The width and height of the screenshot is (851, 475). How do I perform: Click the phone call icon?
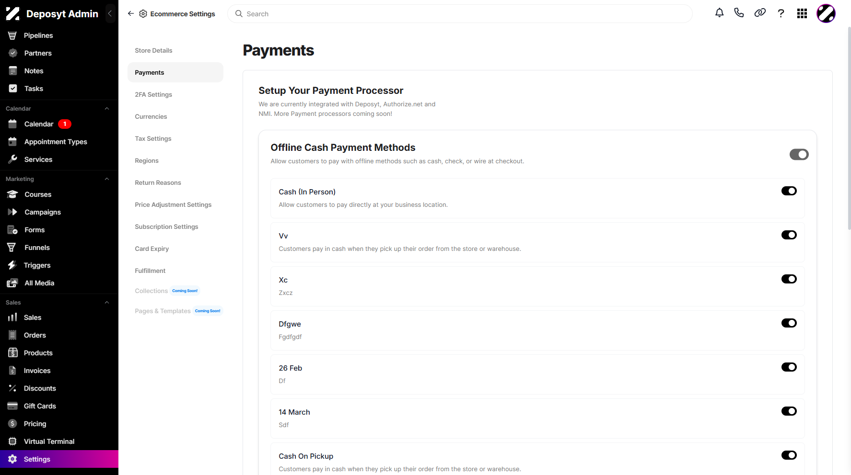(x=739, y=13)
